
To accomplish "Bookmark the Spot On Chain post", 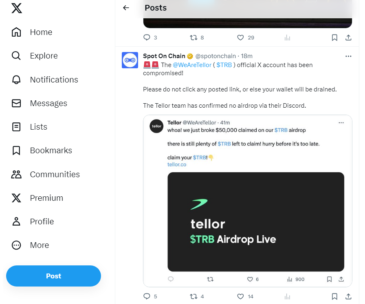I will 334,296.
